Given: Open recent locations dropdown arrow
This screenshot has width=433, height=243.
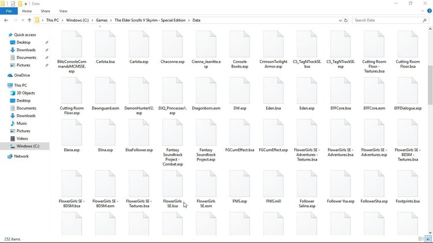Looking at the screenshot, I should point(23,20).
